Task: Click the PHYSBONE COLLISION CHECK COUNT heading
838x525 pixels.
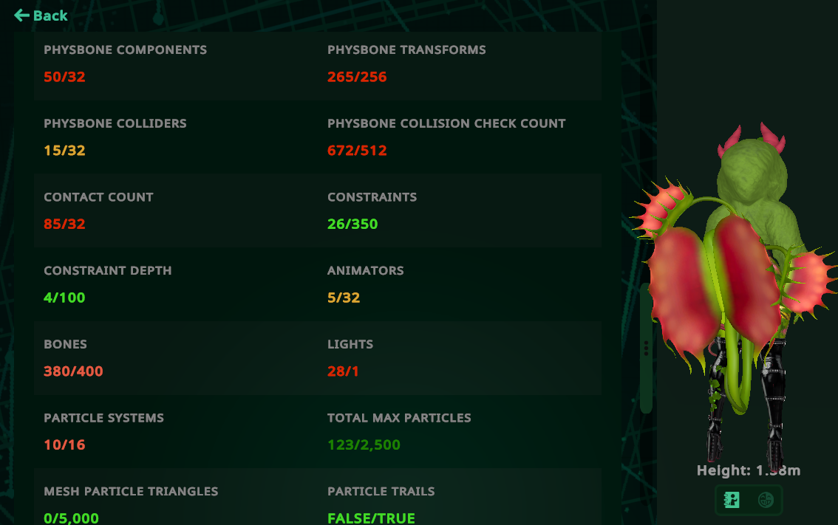Action: point(446,123)
